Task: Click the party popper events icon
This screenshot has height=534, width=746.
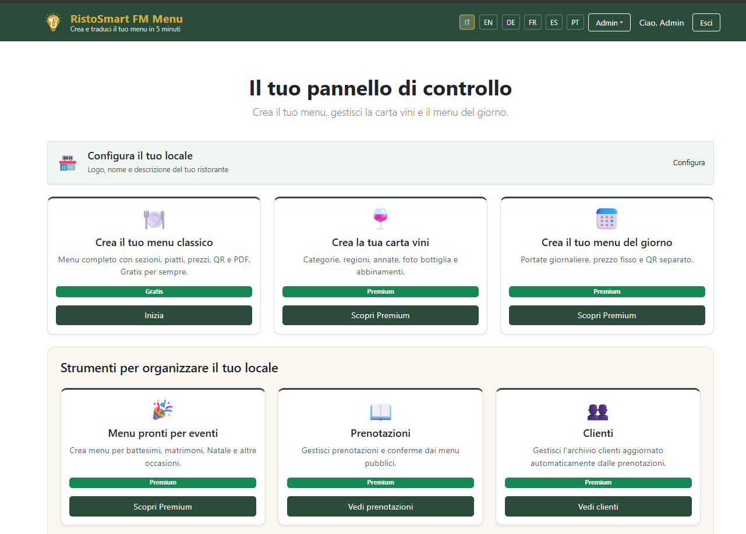Action: [162, 410]
